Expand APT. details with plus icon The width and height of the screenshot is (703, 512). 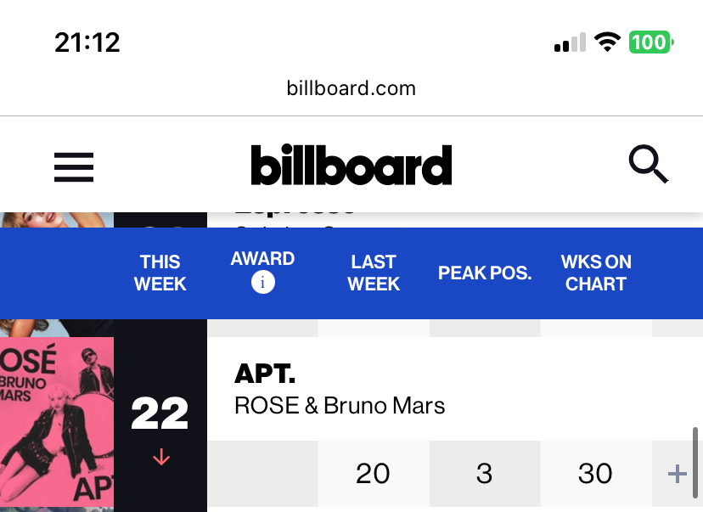[677, 474]
